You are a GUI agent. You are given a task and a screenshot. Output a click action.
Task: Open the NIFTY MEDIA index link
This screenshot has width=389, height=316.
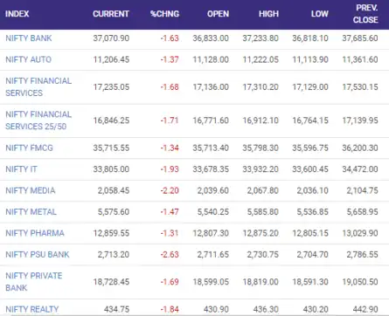click(31, 190)
